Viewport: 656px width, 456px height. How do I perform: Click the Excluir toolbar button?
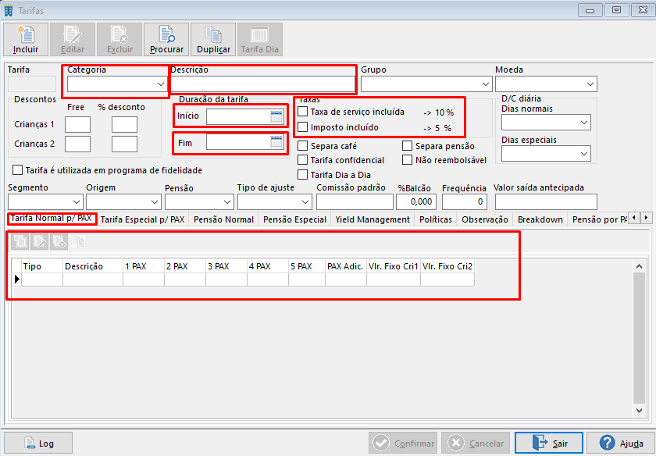[x=119, y=40]
